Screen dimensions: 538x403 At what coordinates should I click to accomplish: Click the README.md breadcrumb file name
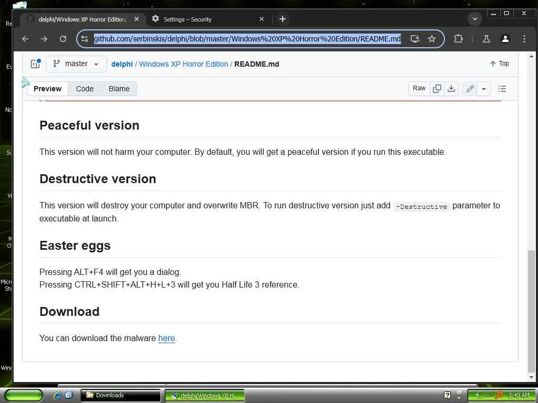(x=256, y=64)
